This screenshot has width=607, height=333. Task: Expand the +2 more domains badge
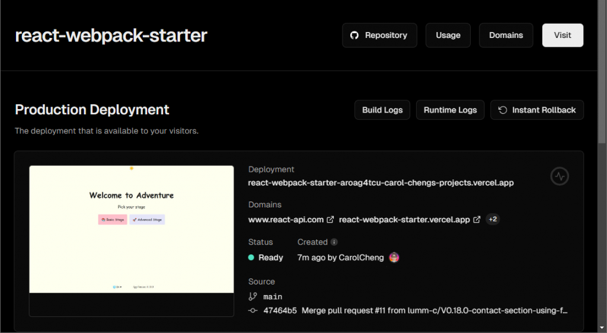493,219
